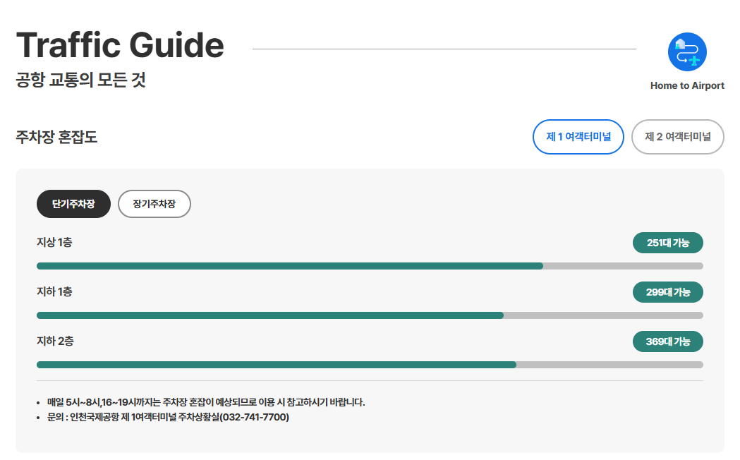
Task: Switch to the 제 2 여객터미널 tab
Action: point(677,137)
